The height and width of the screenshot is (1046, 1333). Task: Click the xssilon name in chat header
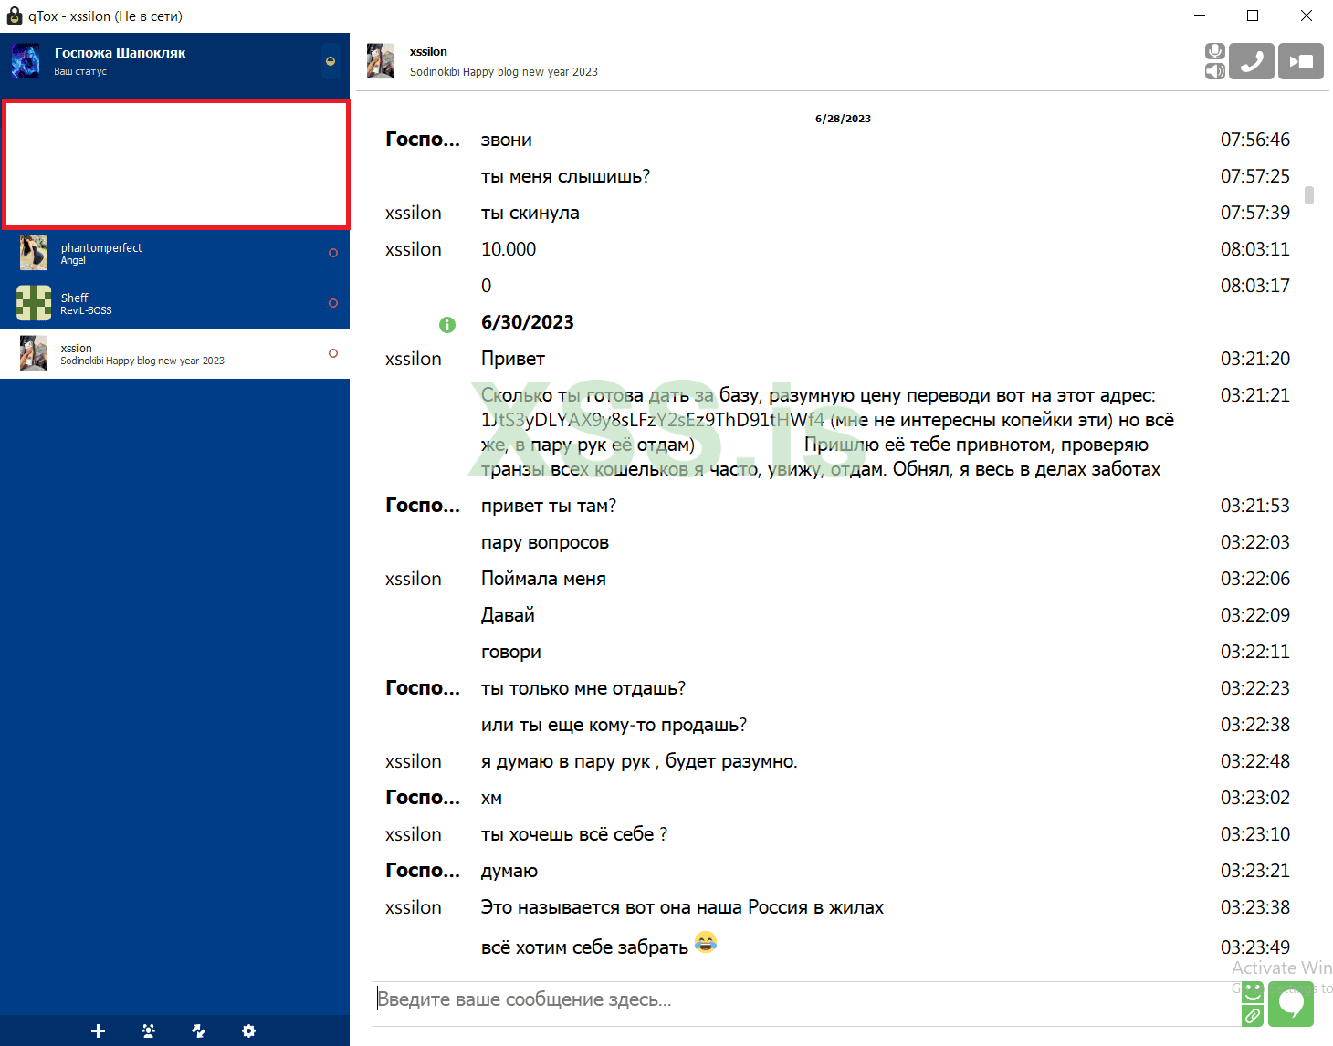(428, 52)
